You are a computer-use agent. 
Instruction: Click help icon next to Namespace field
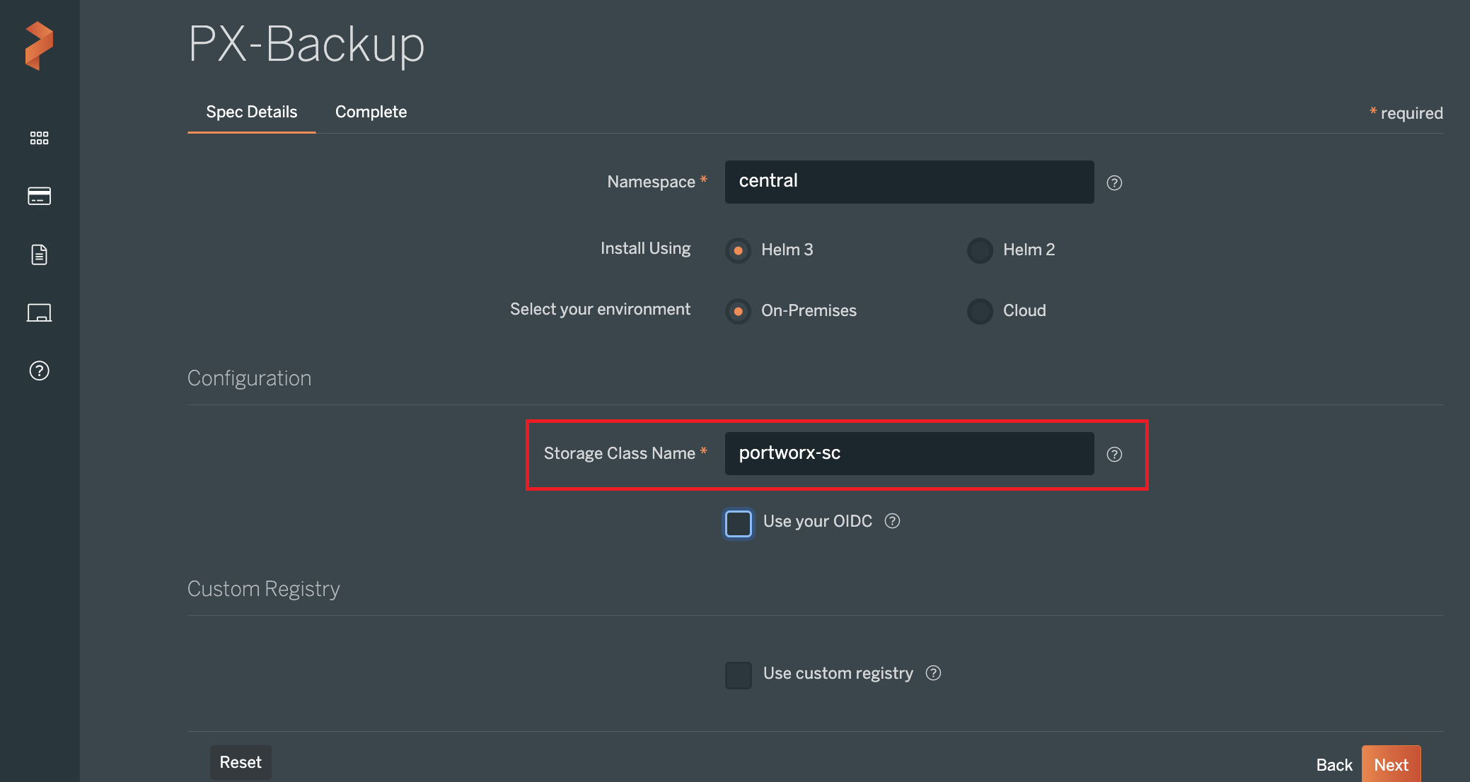[x=1114, y=183]
